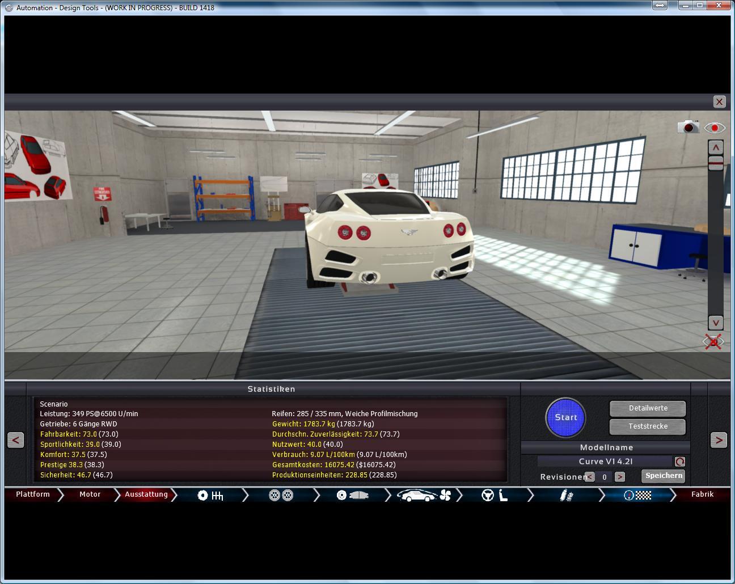
Task: Open the wheels and tires tab
Action: tap(281, 496)
